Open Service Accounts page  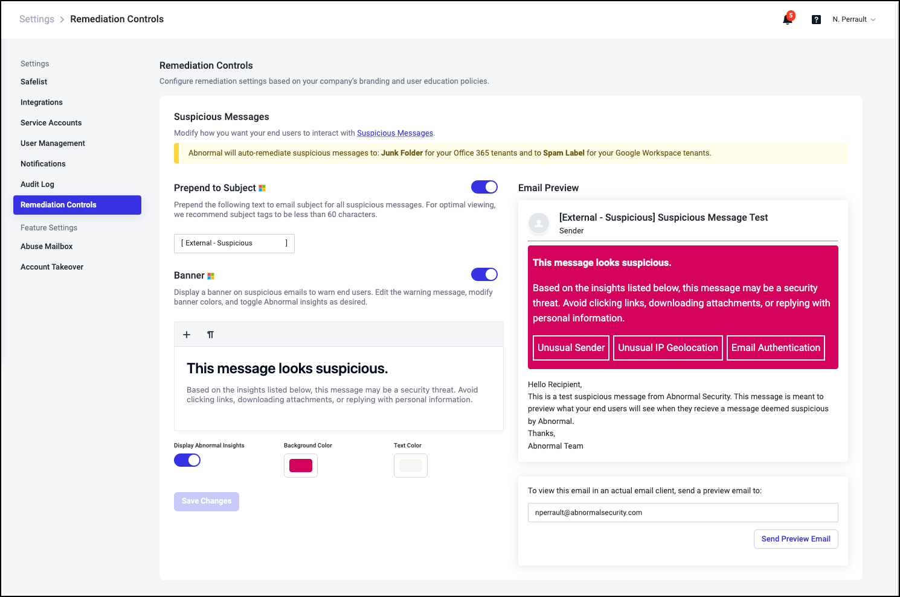coord(51,123)
